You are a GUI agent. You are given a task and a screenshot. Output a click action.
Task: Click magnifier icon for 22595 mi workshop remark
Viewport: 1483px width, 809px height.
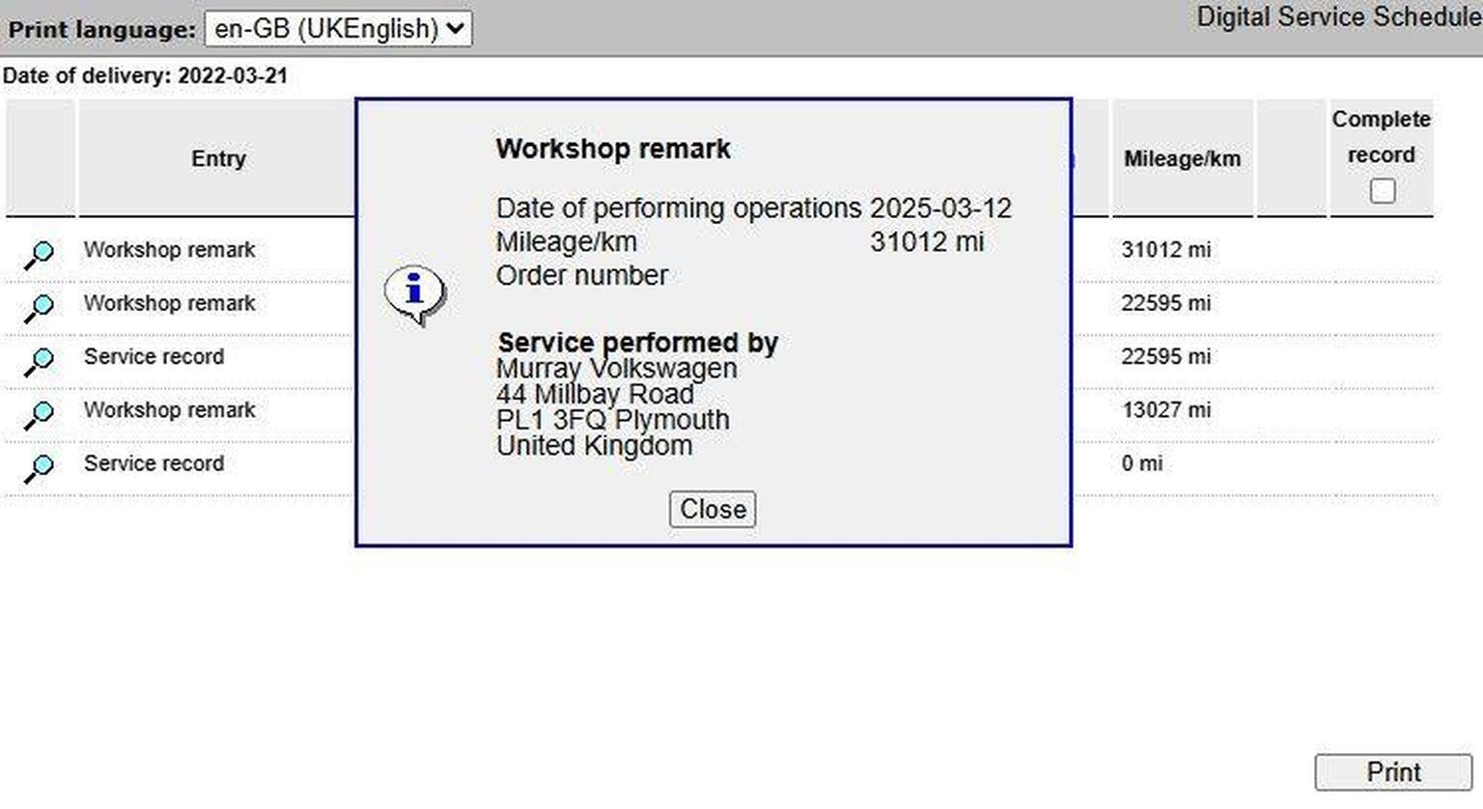pos(40,307)
